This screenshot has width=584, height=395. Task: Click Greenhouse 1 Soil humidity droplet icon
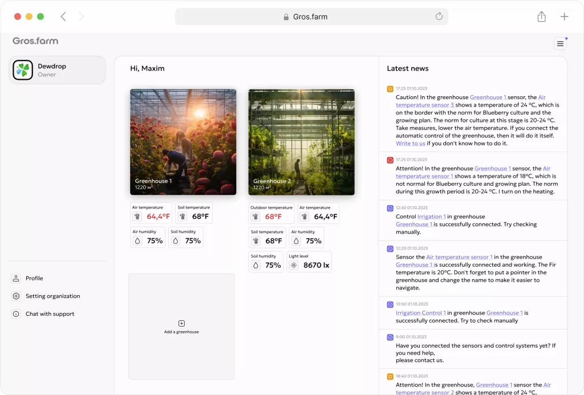tap(176, 241)
